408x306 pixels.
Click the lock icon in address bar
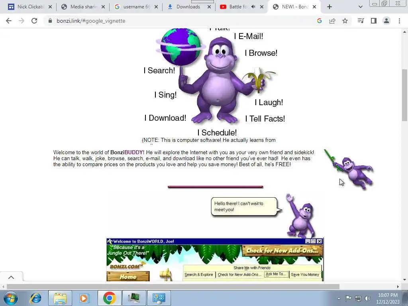tap(50, 21)
